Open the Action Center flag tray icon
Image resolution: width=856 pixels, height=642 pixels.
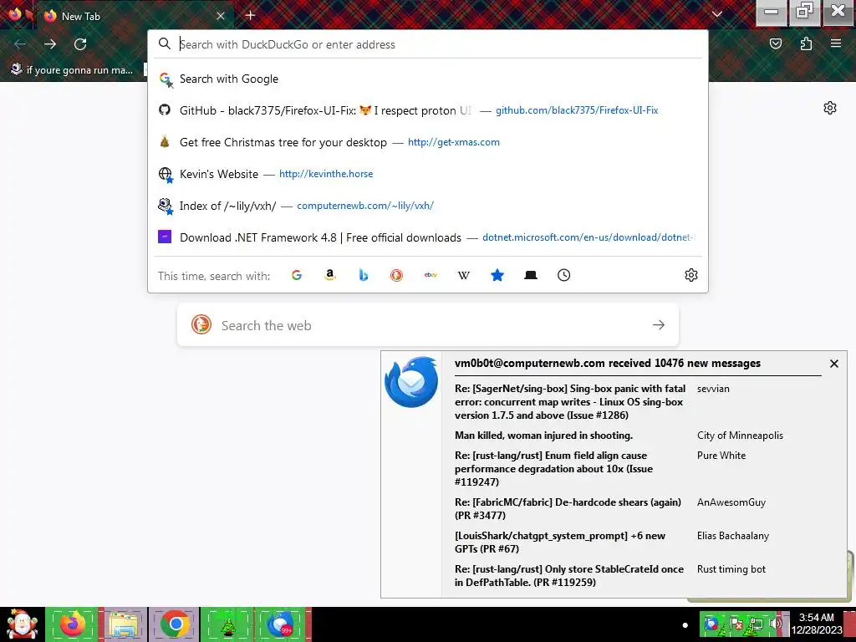[735, 623]
